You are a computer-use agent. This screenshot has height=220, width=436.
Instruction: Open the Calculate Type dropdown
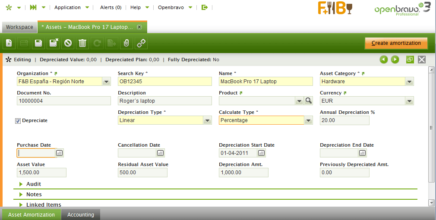[x=308, y=121]
